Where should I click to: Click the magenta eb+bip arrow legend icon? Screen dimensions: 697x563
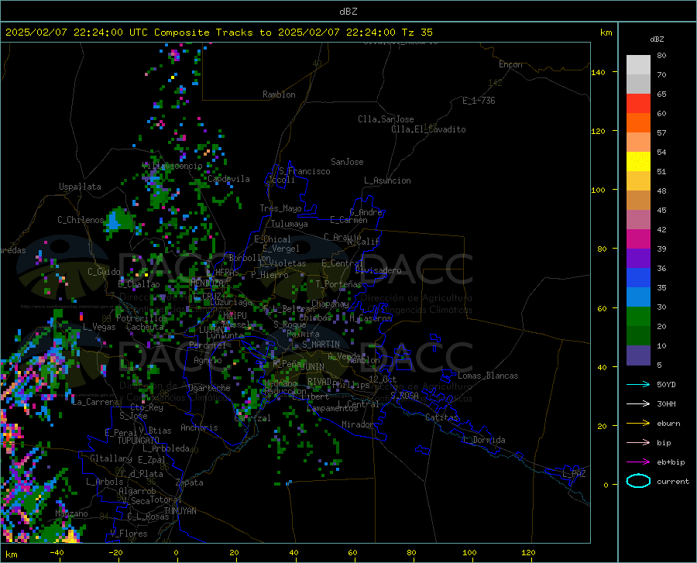[x=638, y=462]
